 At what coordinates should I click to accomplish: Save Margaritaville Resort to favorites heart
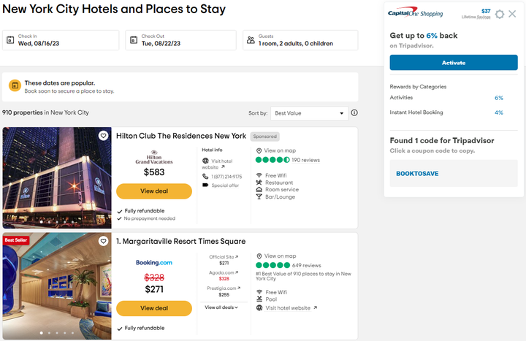tap(103, 241)
